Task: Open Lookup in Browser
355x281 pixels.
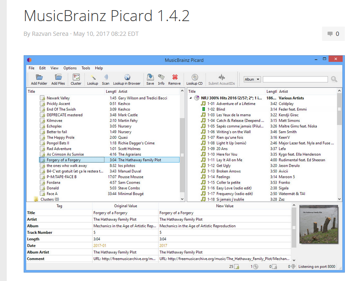Action: click(127, 80)
